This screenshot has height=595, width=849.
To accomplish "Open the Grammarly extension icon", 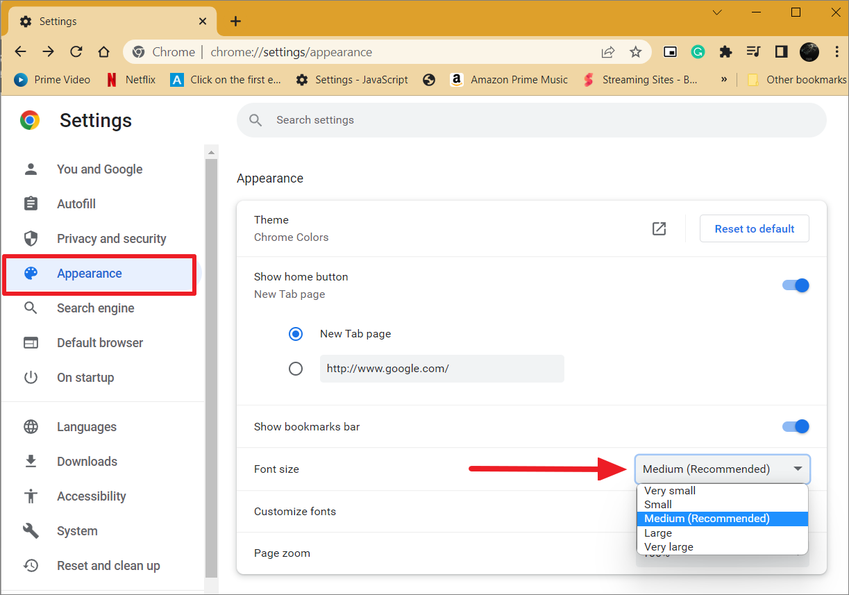I will click(x=698, y=52).
